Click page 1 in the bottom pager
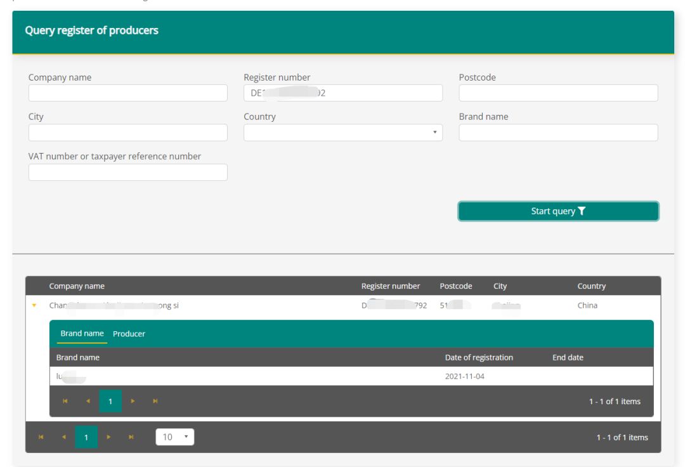Image resolution: width=685 pixels, height=467 pixels. click(x=86, y=437)
